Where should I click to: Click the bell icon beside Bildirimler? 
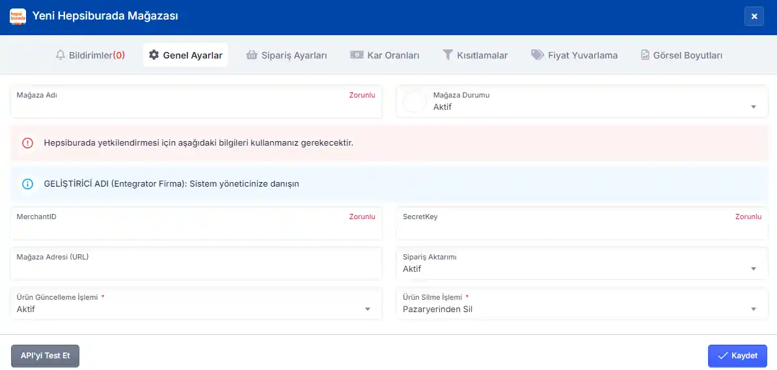click(61, 55)
